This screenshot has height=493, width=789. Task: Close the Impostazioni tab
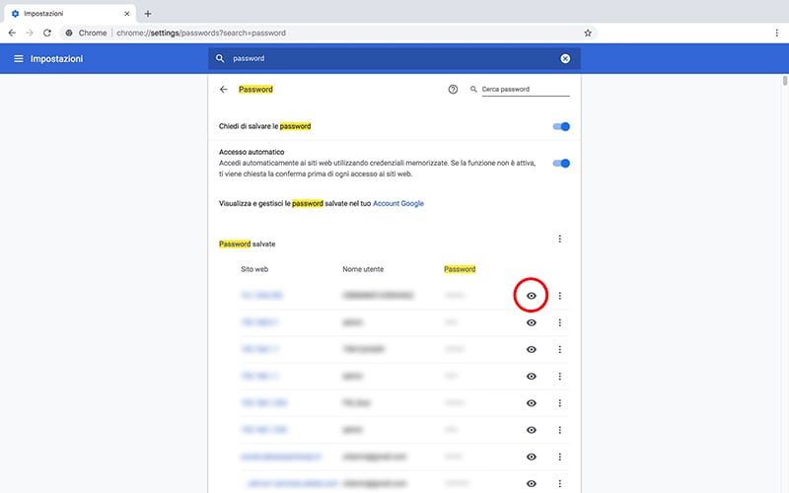[128, 13]
